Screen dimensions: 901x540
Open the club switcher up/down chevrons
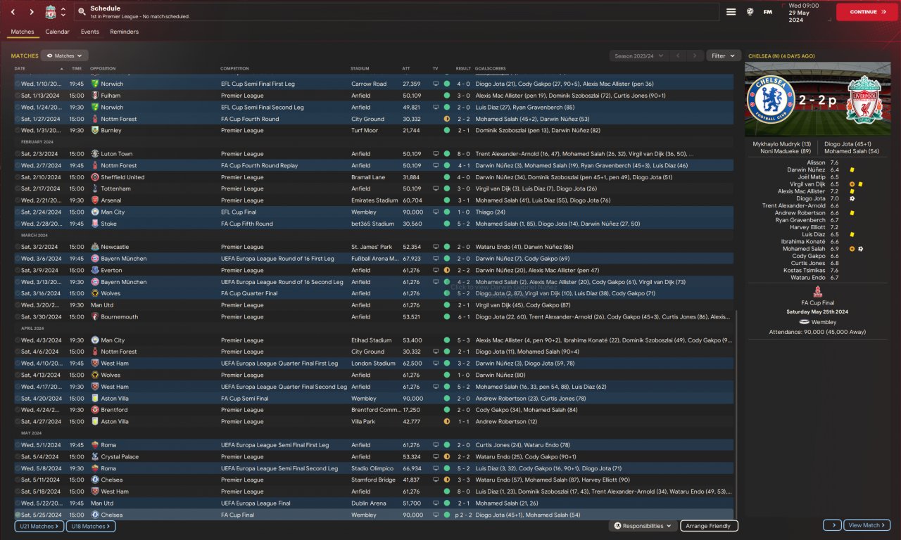pos(63,12)
